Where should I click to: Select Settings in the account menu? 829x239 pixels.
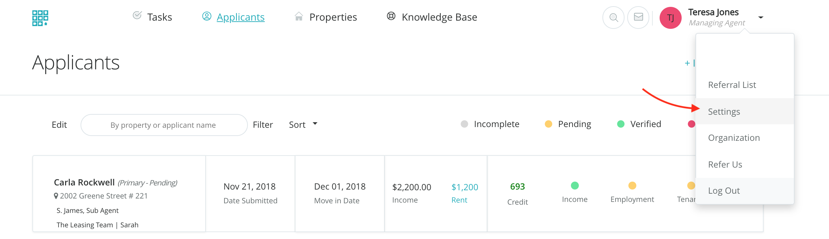(x=724, y=112)
